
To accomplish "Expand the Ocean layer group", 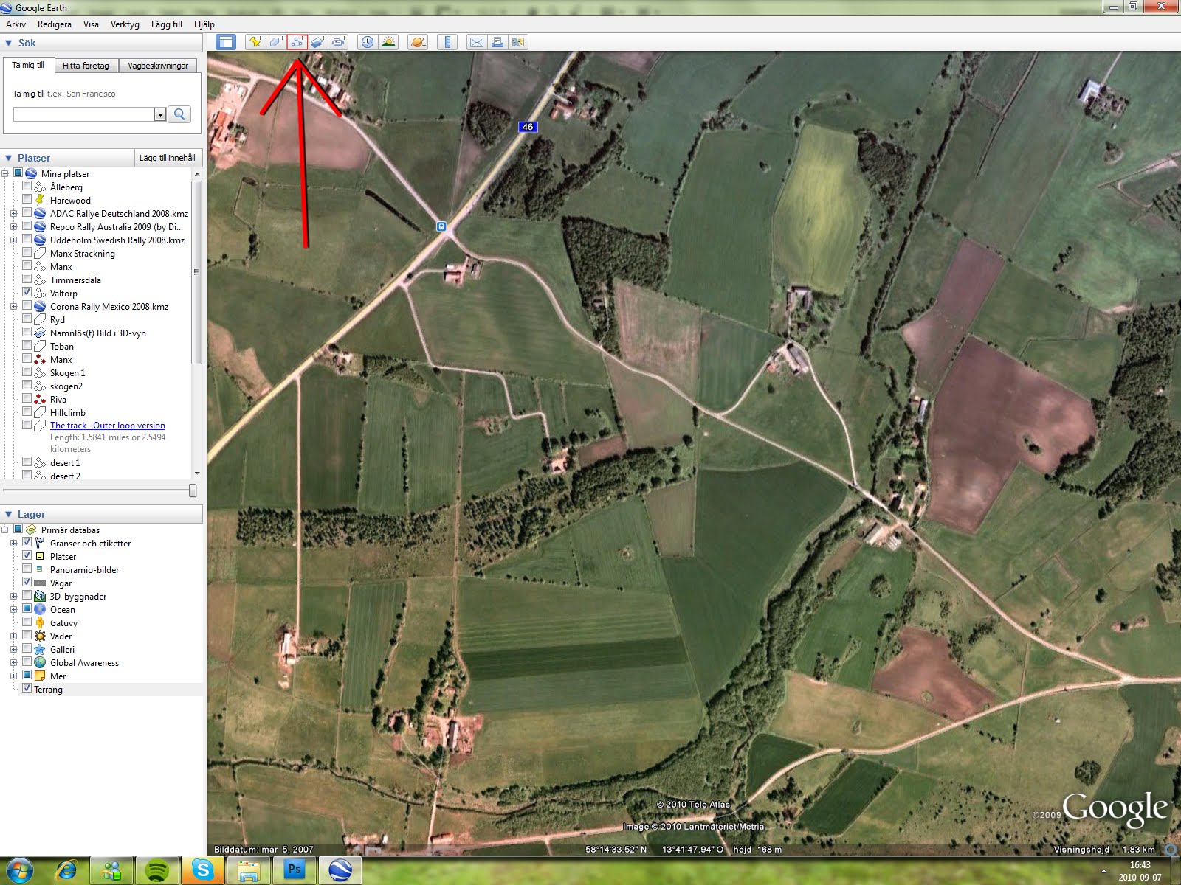I will click(14, 610).
